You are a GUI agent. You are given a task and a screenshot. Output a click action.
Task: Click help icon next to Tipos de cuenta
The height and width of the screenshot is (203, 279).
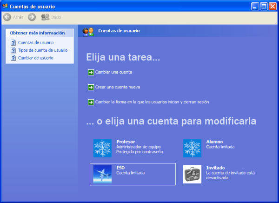13,50
